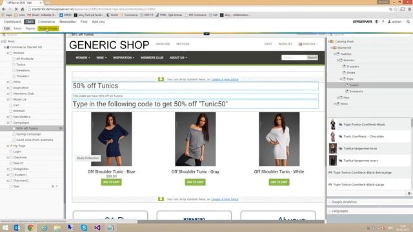
Task: Open the WOMEN navigation dropdown
Action: tap(83, 57)
